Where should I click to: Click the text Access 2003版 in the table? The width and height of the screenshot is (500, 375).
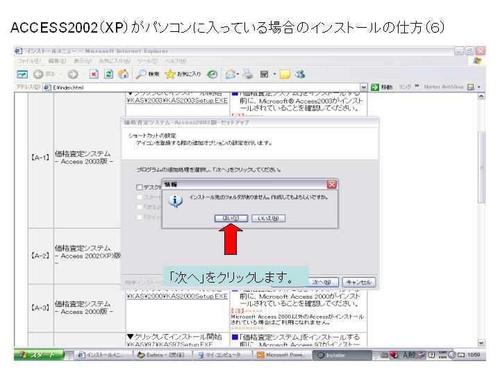pos(84,162)
